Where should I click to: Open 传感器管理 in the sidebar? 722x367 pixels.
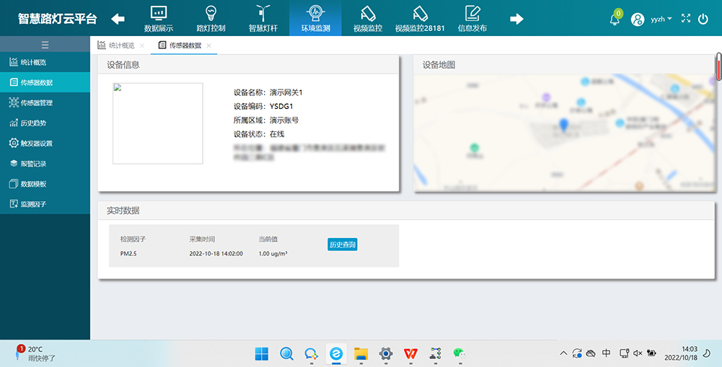point(36,102)
